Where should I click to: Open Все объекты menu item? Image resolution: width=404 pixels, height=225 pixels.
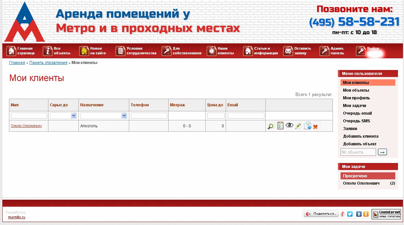tap(62, 51)
